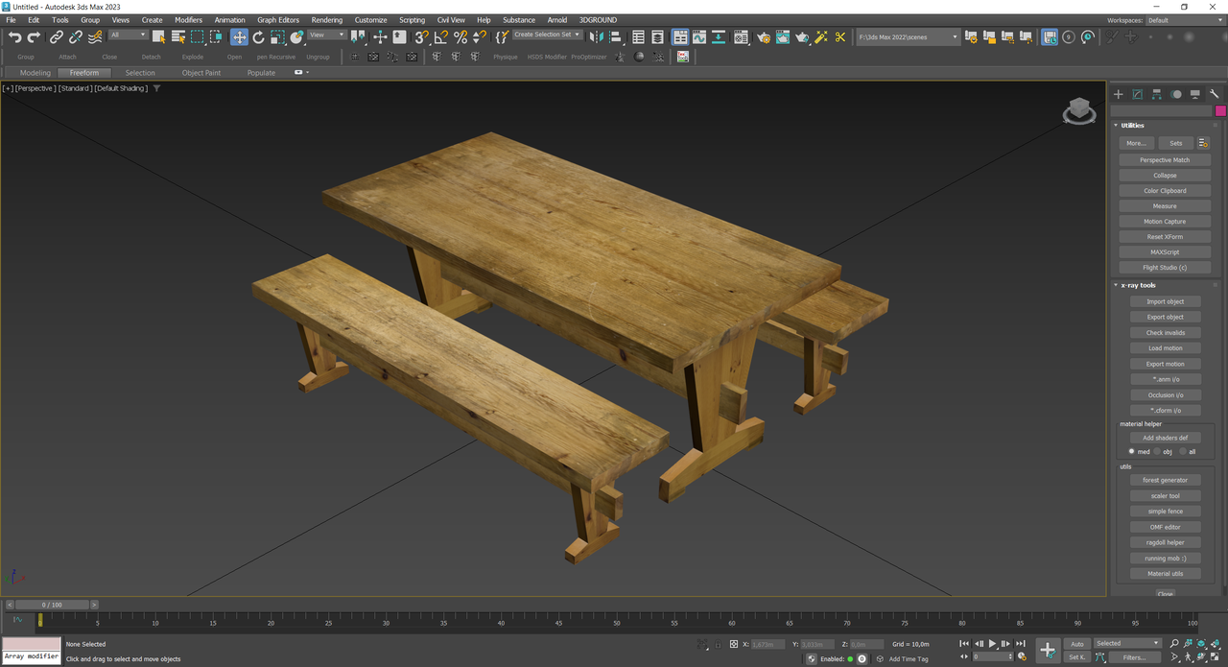This screenshot has width=1228, height=667.
Task: Click the Set Key large plus button
Action: pyautogui.click(x=1048, y=650)
